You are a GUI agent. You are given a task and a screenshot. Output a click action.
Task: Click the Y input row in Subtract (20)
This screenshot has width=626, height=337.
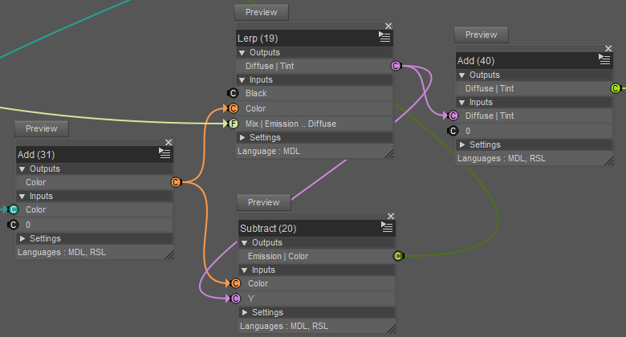(x=317, y=298)
